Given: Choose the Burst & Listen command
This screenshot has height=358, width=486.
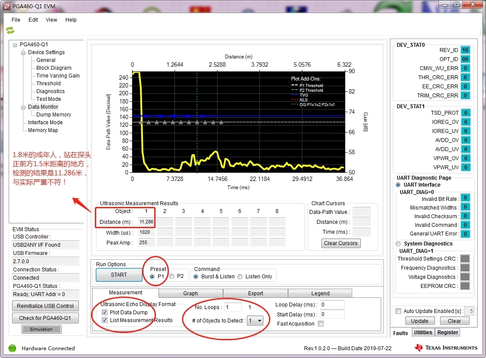Looking at the screenshot, I should 196,277.
